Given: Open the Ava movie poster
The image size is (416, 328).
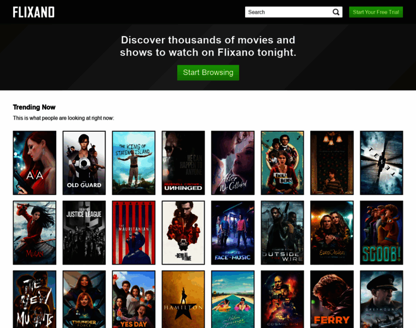Looking at the screenshot, I should 34,163.
